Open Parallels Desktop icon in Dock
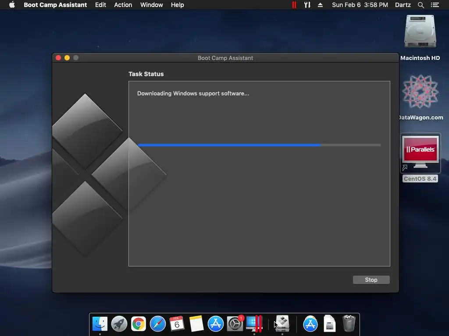Image resolution: width=449 pixels, height=336 pixels. [x=254, y=324]
